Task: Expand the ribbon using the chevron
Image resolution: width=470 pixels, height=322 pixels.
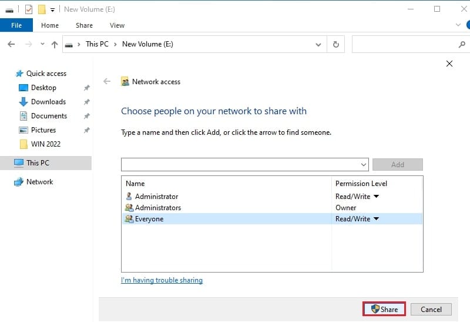Action: [459, 25]
